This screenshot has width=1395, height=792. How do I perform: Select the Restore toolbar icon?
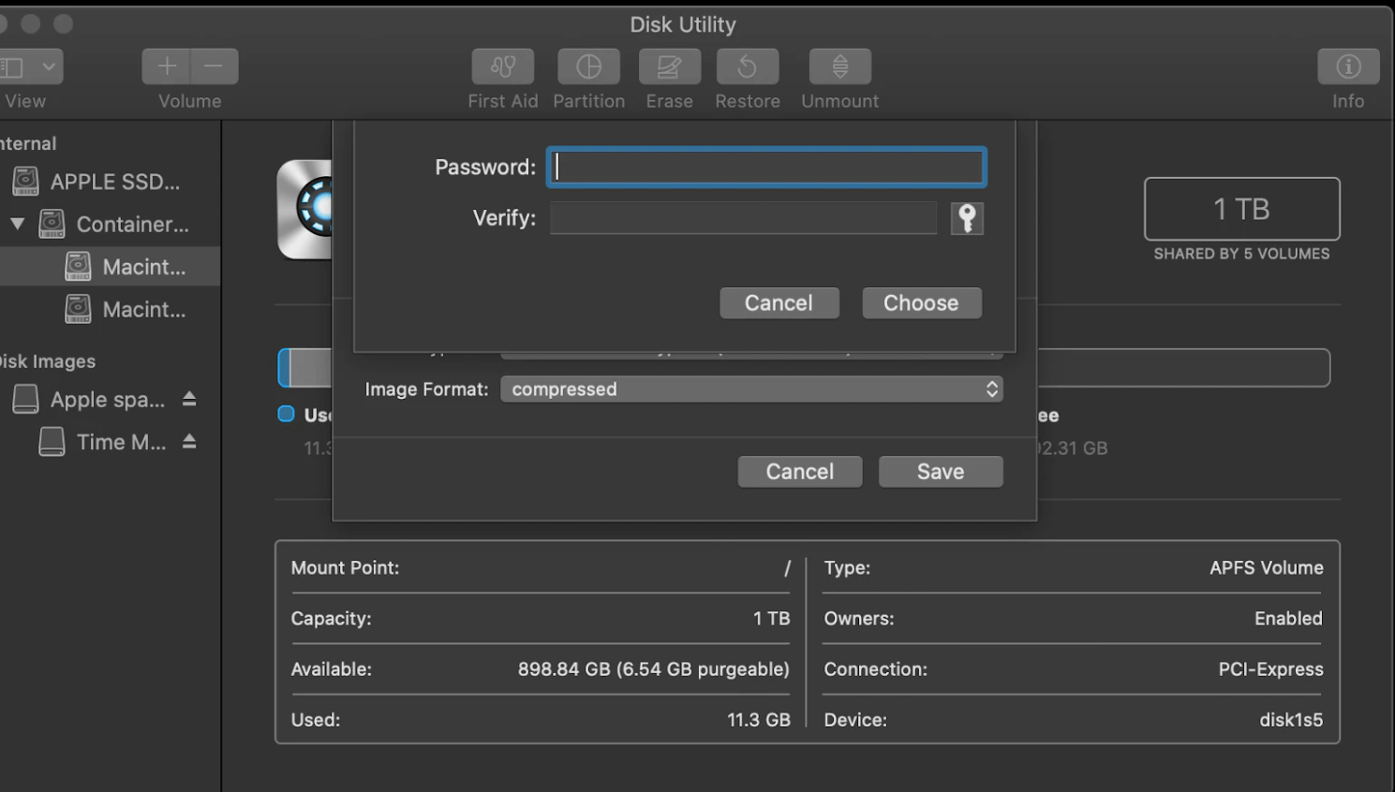747,67
